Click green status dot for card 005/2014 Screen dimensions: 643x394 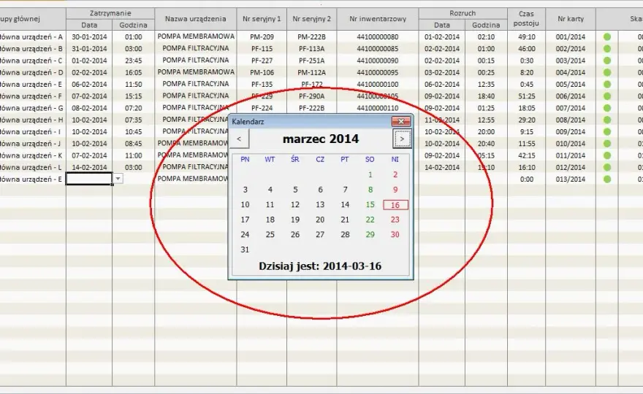(x=607, y=85)
